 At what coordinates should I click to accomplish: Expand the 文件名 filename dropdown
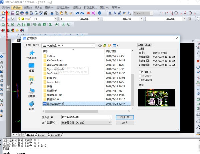(109, 117)
